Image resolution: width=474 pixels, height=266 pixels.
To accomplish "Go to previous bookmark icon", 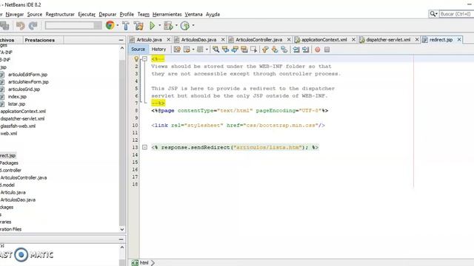I will pos(265,50).
